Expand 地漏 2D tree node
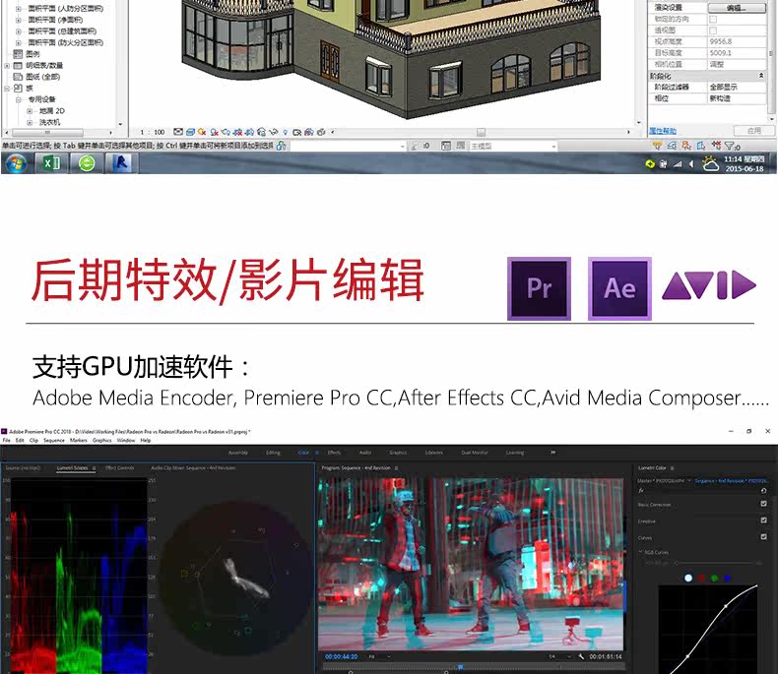The image size is (778, 674). [30, 111]
